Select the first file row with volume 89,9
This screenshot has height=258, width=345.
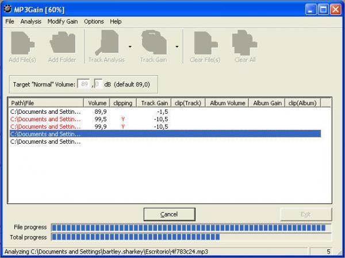click(165, 111)
